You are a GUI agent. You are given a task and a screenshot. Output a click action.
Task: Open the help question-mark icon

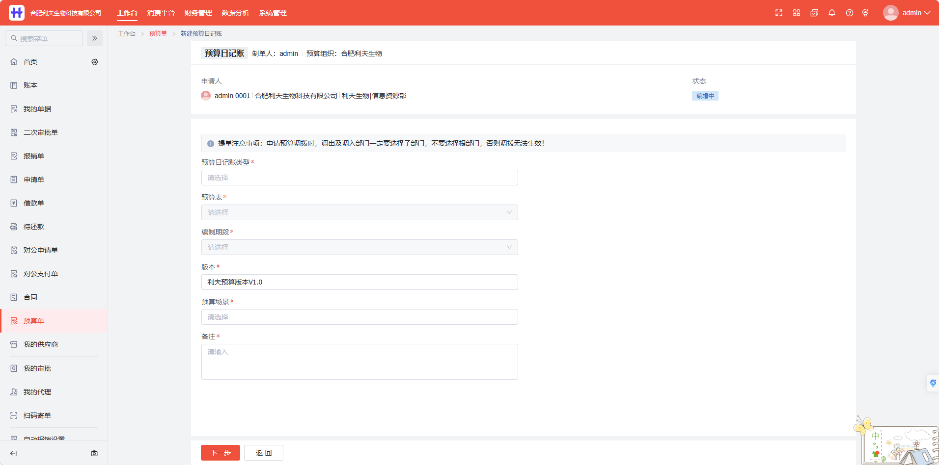point(850,13)
